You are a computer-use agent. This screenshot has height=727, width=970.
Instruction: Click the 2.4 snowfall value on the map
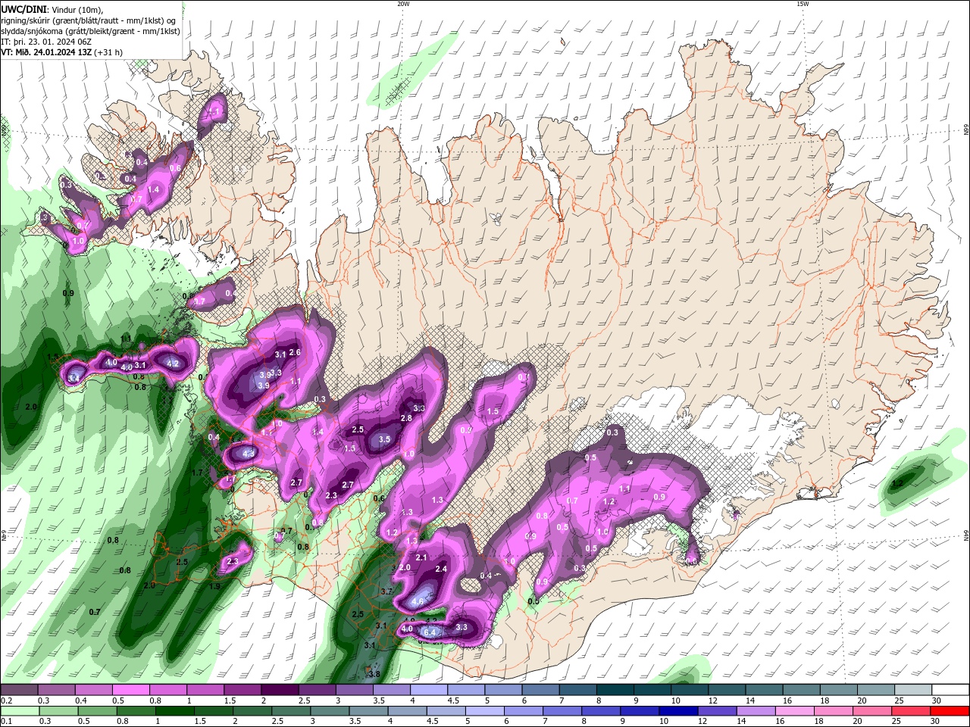[x=441, y=569]
